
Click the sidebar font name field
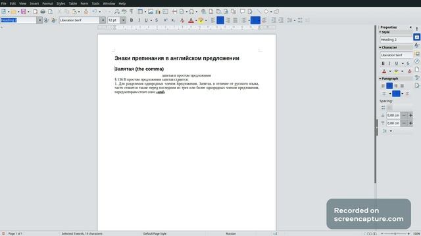(396, 55)
